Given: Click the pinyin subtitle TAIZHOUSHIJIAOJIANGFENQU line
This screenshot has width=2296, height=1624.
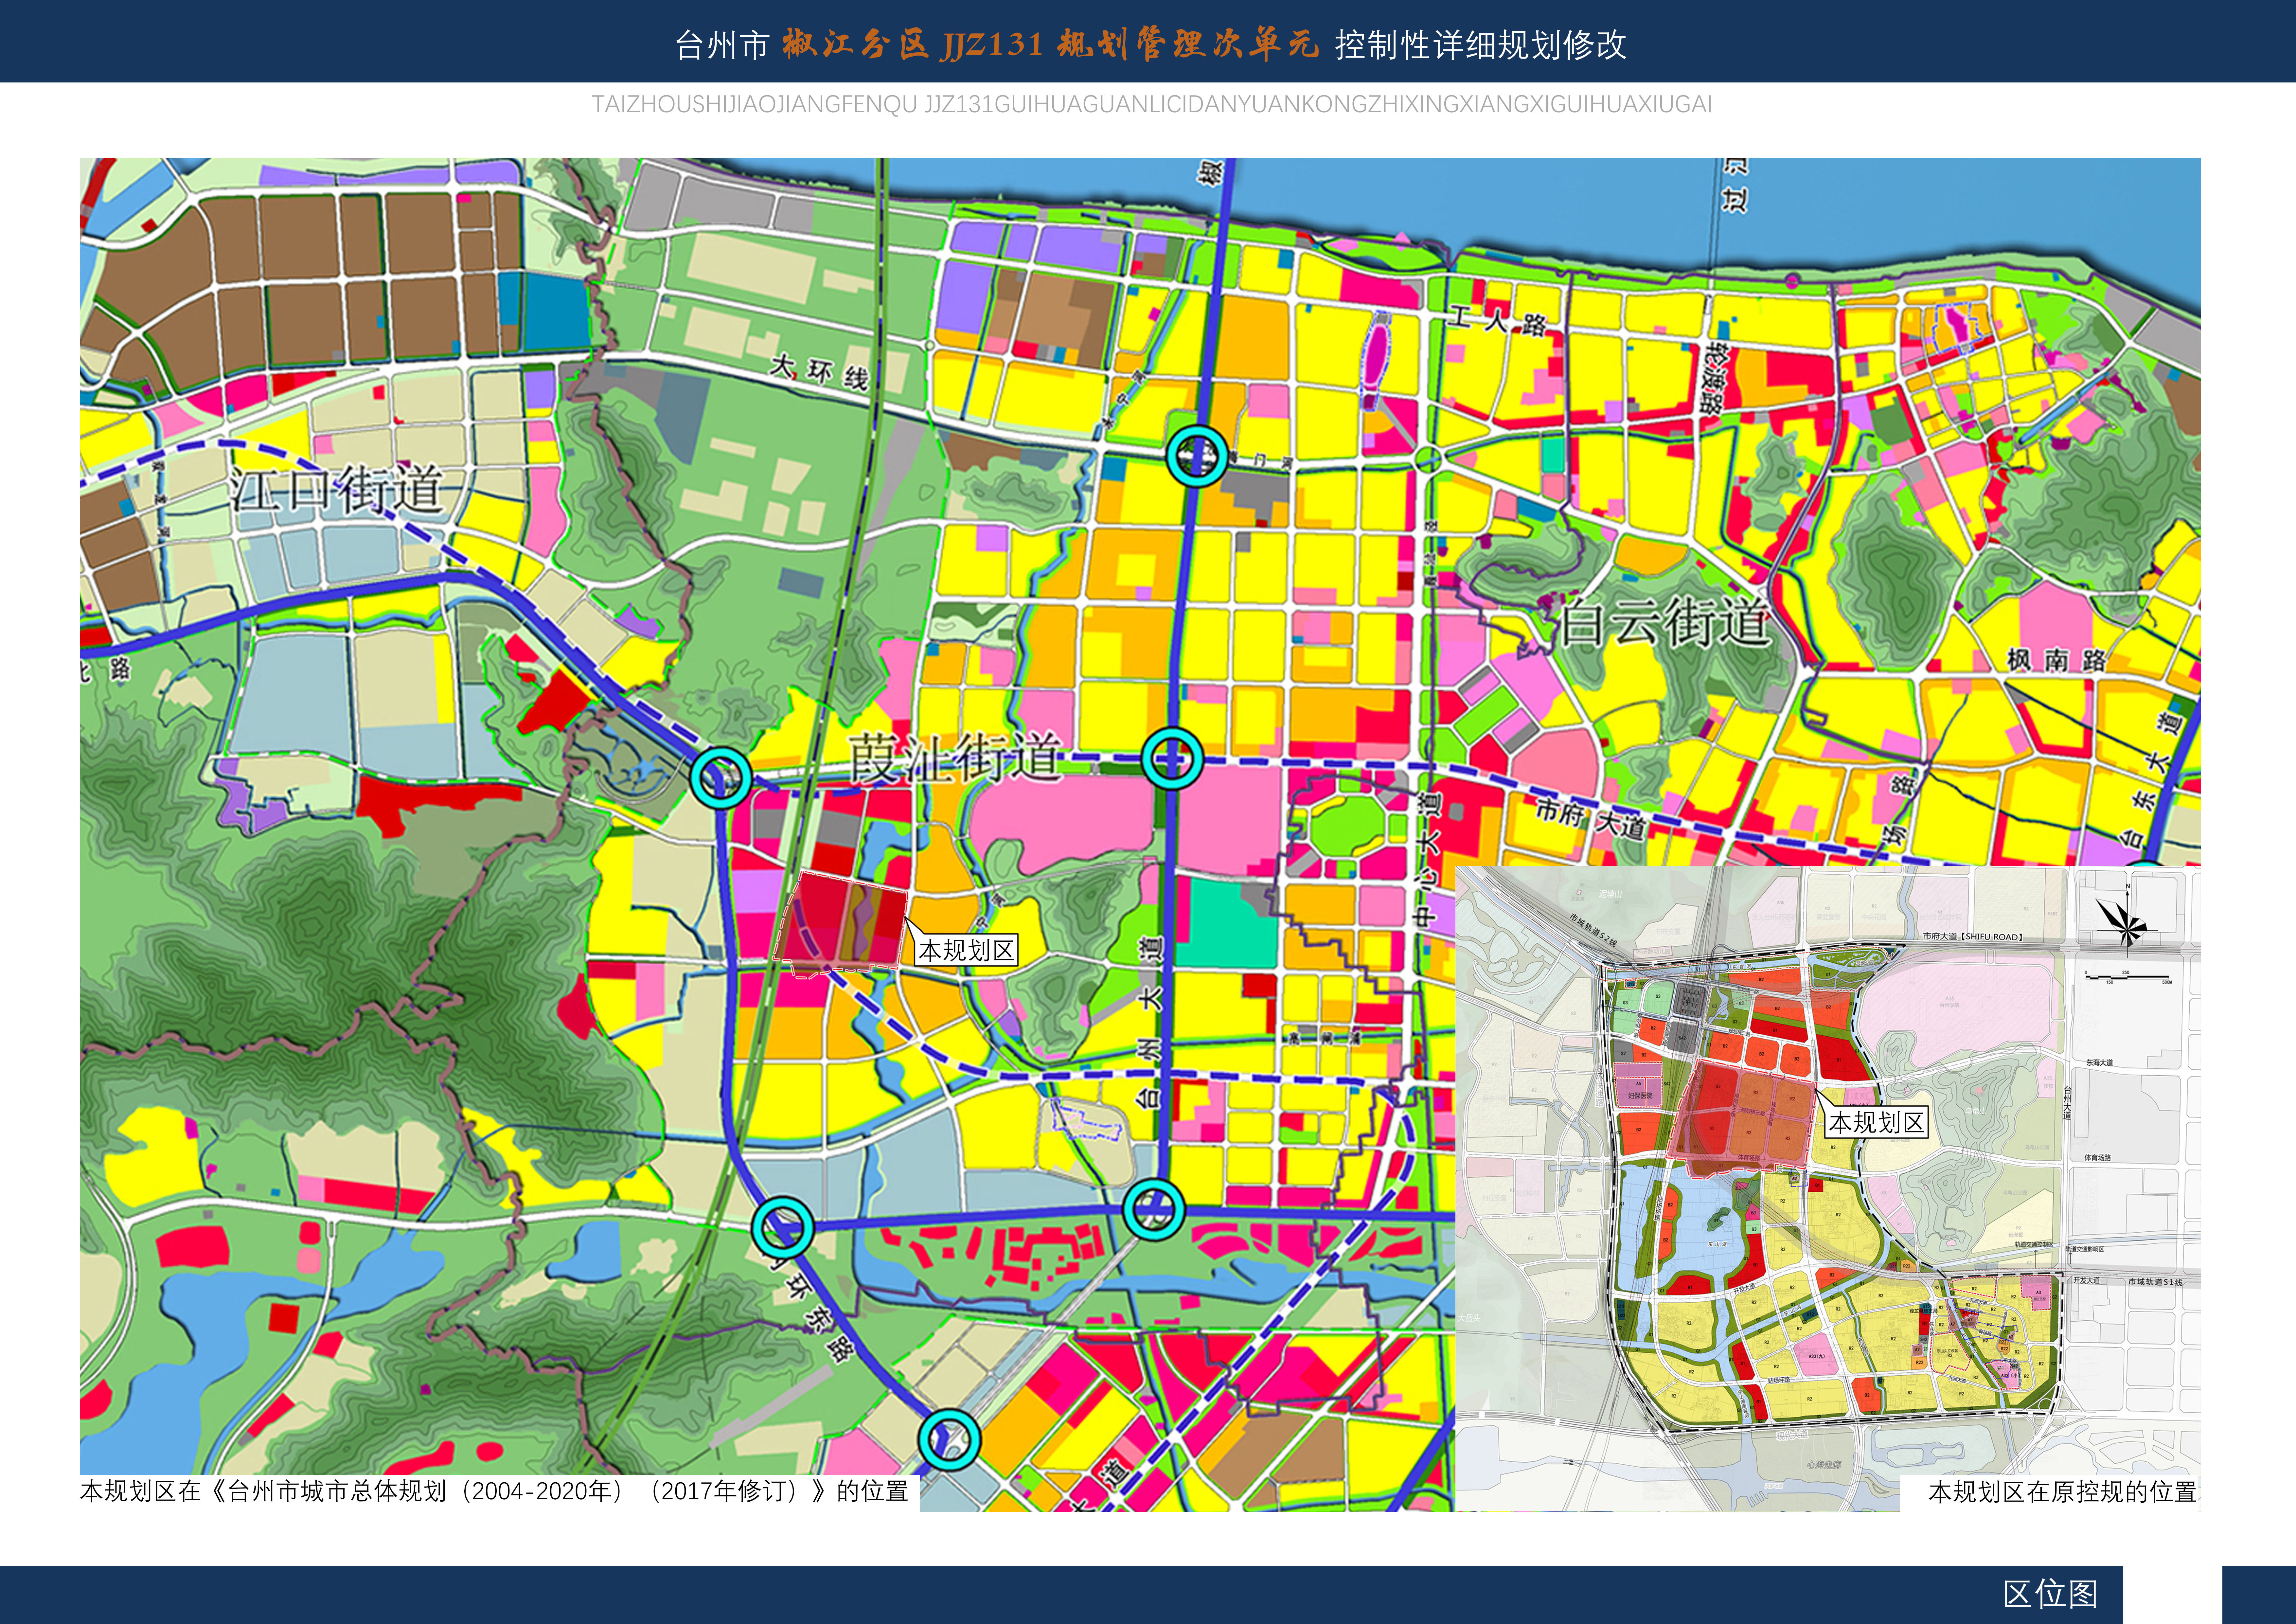Looking at the screenshot, I should (x=1152, y=104).
